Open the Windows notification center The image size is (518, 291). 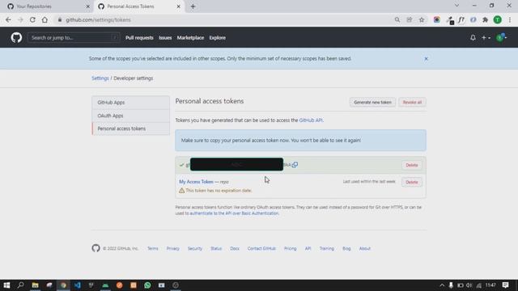(505, 285)
